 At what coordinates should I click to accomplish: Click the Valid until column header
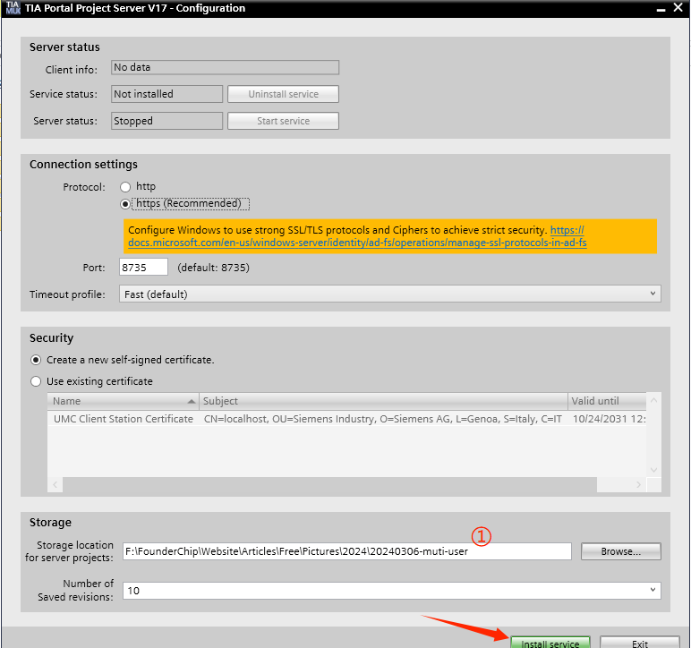tap(607, 401)
